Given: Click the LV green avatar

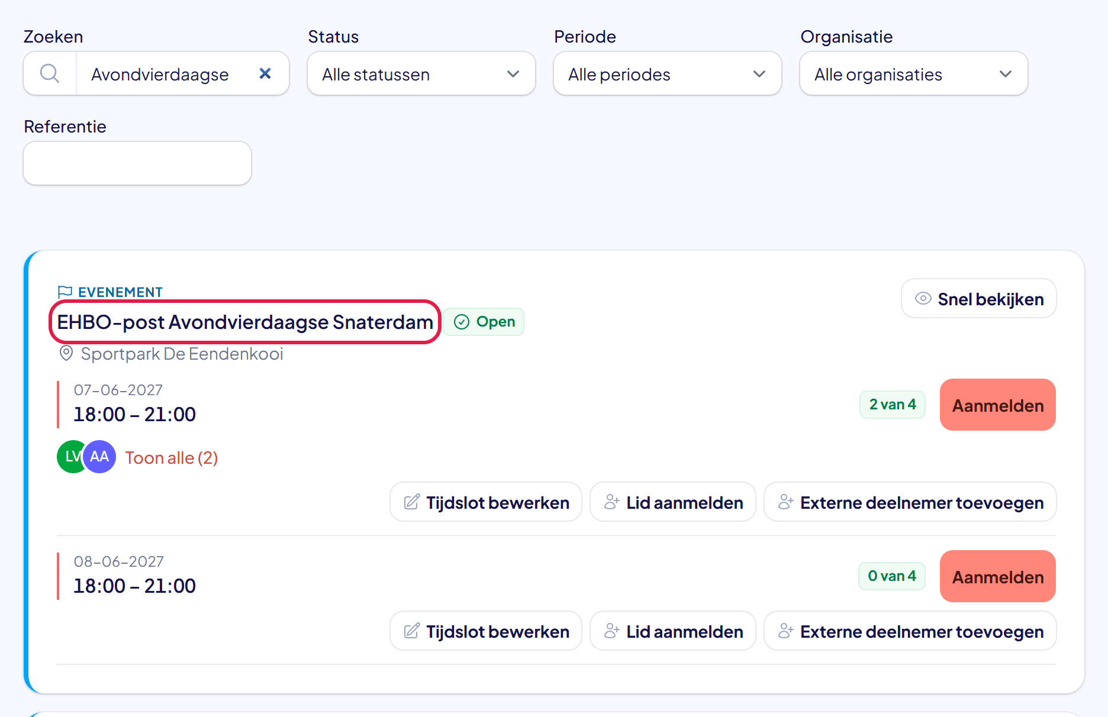Looking at the screenshot, I should (70, 457).
